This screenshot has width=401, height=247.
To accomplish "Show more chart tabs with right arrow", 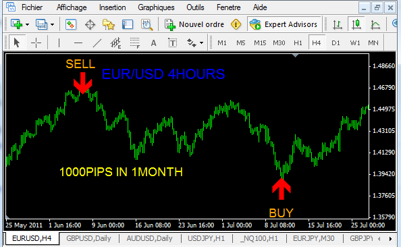I will click(x=390, y=239).
